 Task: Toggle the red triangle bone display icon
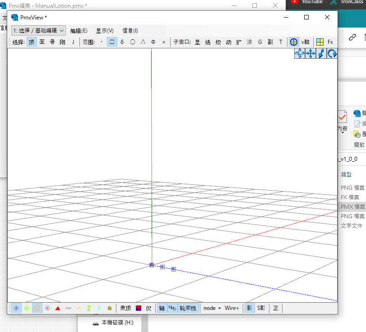pyautogui.click(x=58, y=308)
